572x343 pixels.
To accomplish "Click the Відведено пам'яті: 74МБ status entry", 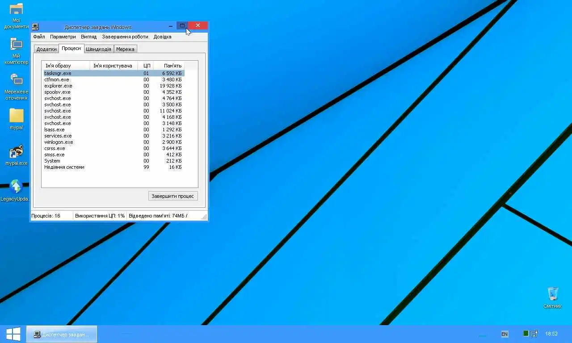I will click(158, 216).
